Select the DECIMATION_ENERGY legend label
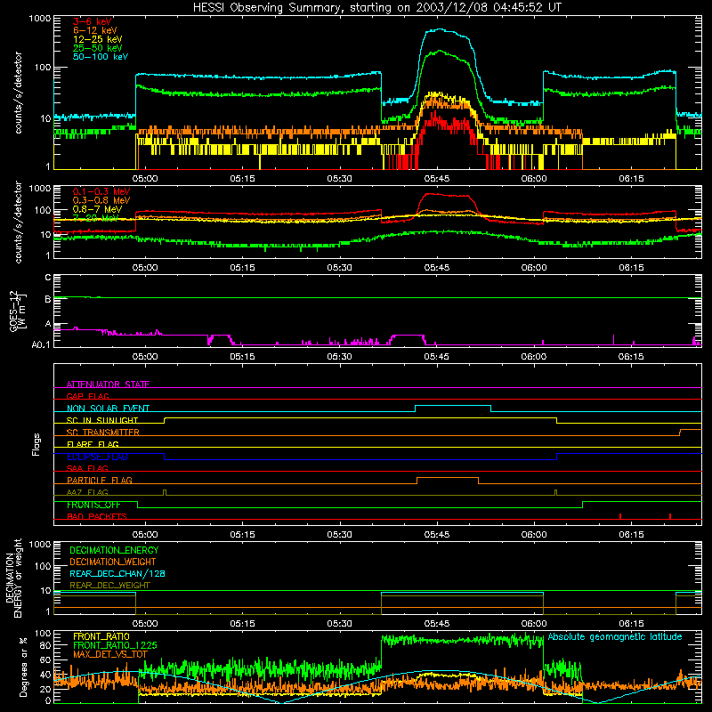This screenshot has height=712, width=712. (x=114, y=550)
